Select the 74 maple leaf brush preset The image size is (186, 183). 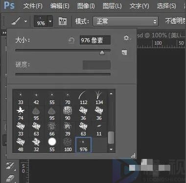[x=21, y=113]
